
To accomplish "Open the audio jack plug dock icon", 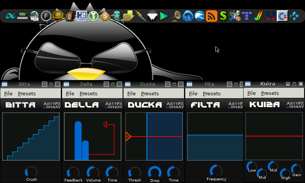I will click(x=140, y=16).
